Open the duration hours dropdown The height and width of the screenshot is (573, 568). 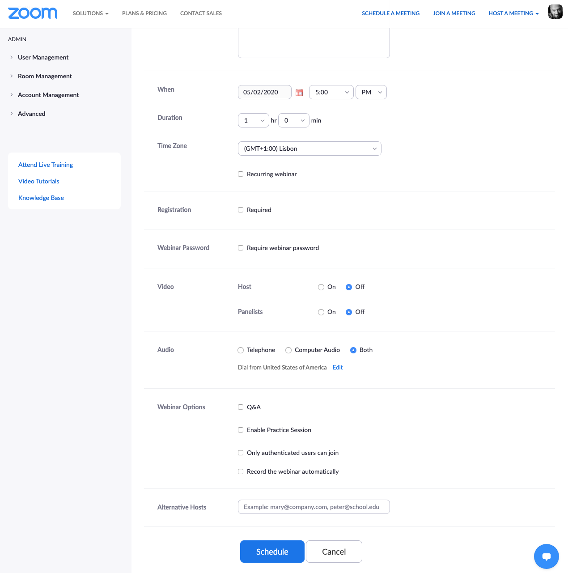pyautogui.click(x=254, y=120)
